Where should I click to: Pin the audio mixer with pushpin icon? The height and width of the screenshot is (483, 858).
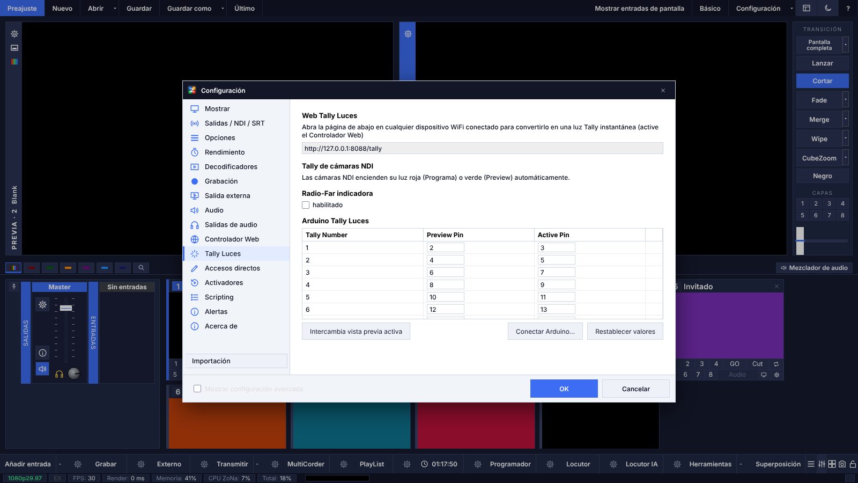[x=14, y=287]
